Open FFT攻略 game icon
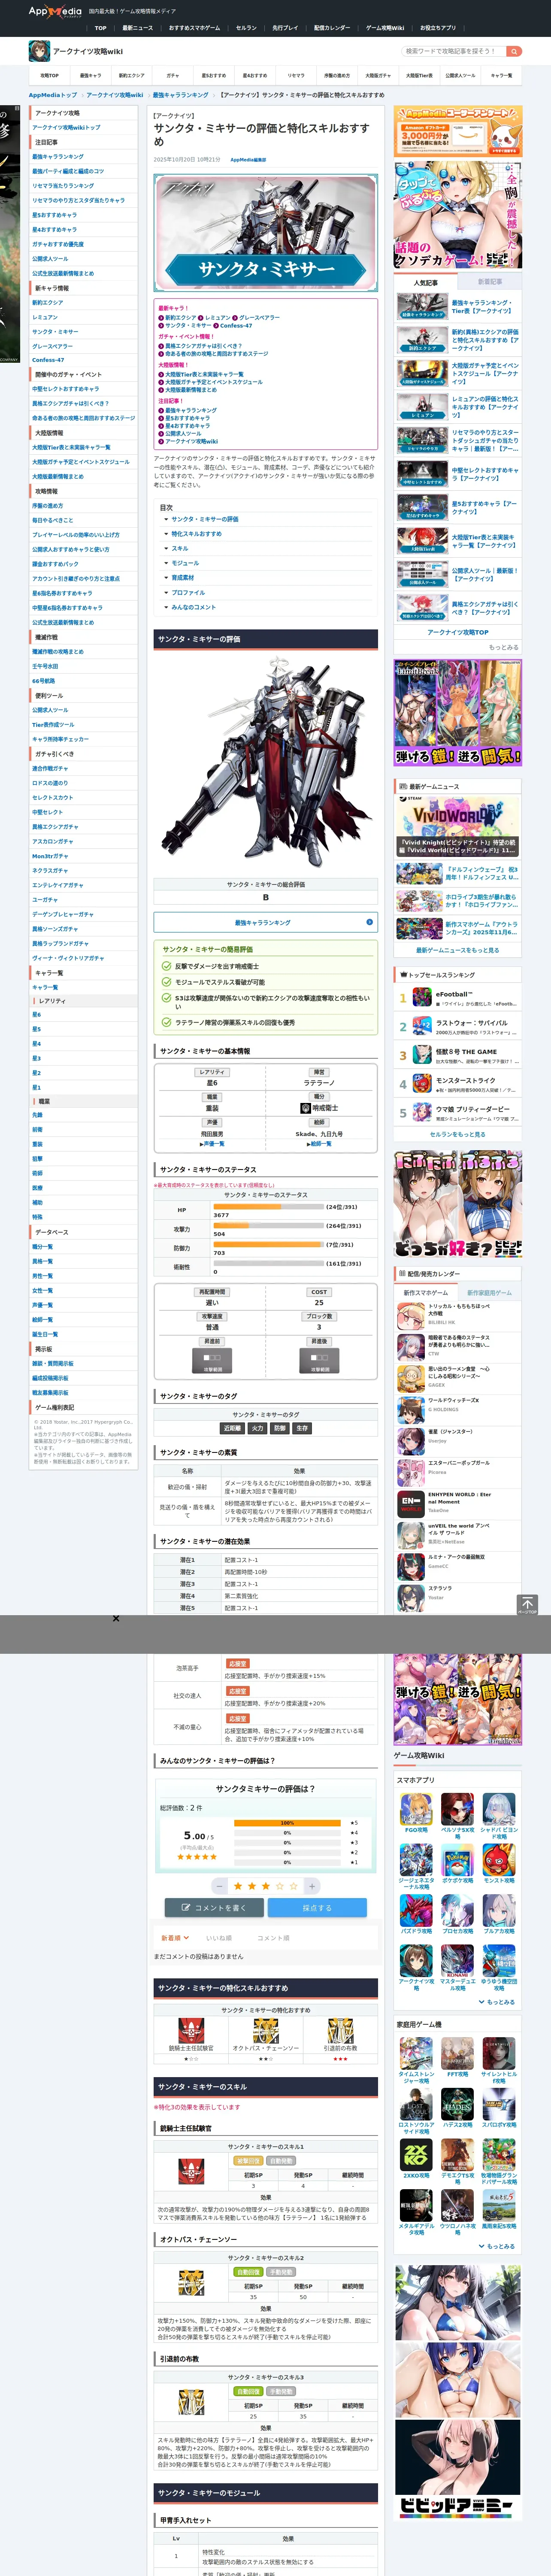The image size is (551, 2576). [x=457, y=2053]
